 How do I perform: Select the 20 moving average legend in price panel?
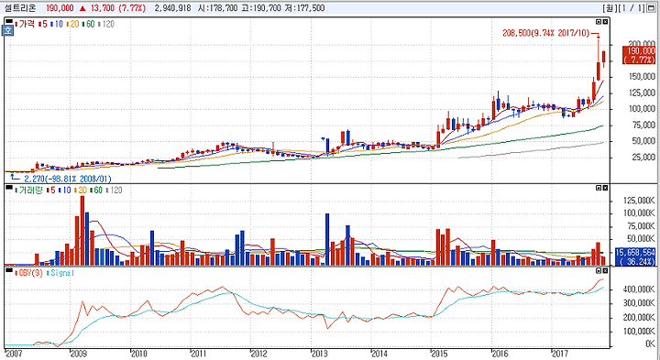coord(72,25)
